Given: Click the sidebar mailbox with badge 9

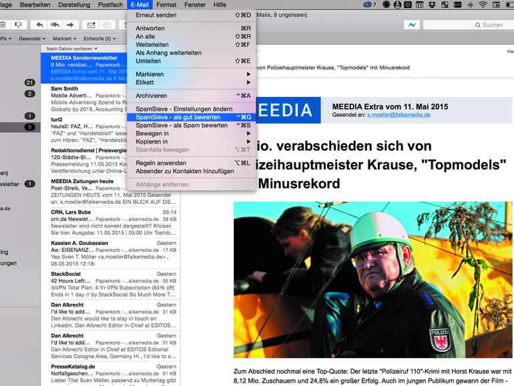Looking at the screenshot, I should 20,127.
